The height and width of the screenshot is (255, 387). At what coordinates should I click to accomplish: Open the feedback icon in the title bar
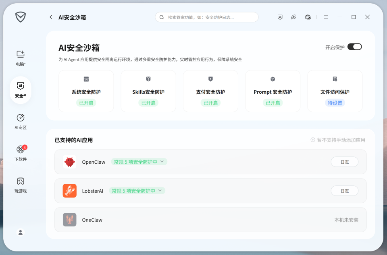coord(280,17)
